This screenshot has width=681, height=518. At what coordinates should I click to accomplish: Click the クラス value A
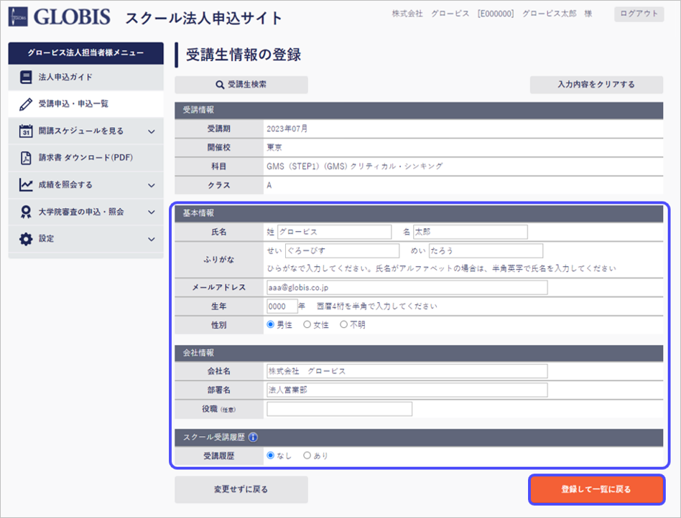(269, 185)
